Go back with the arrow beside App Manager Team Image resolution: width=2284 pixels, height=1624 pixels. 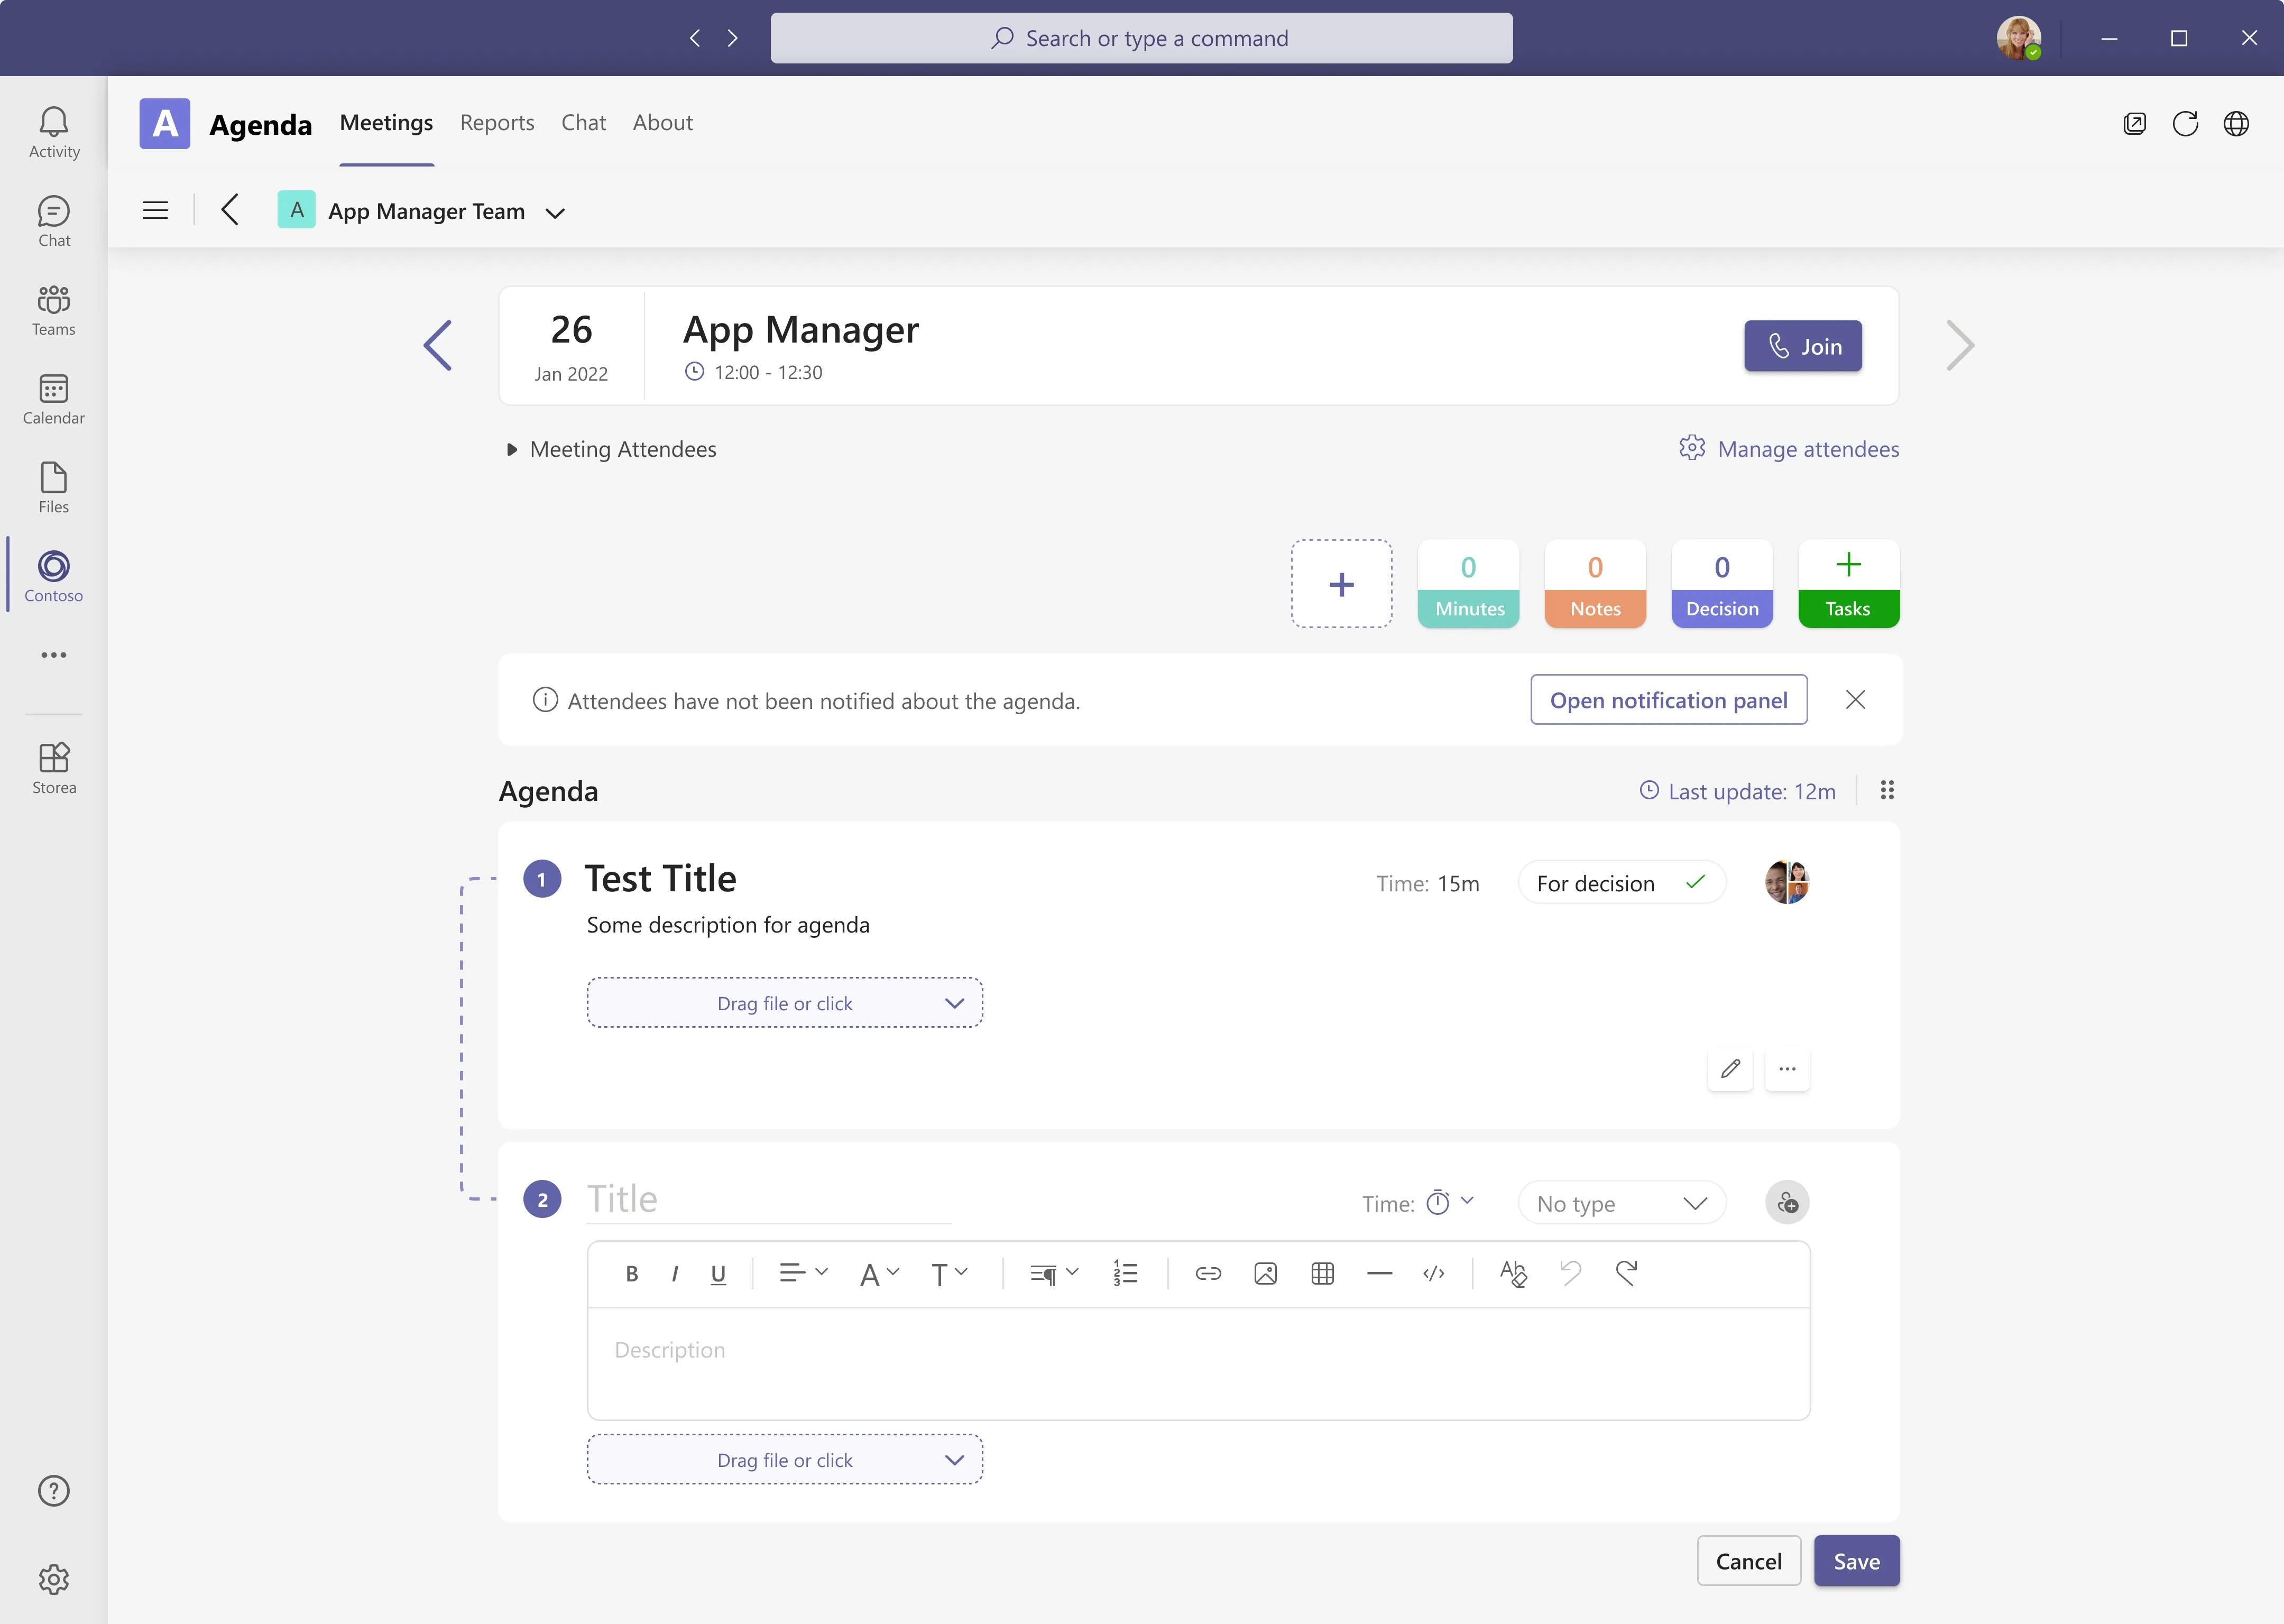pos(230,210)
